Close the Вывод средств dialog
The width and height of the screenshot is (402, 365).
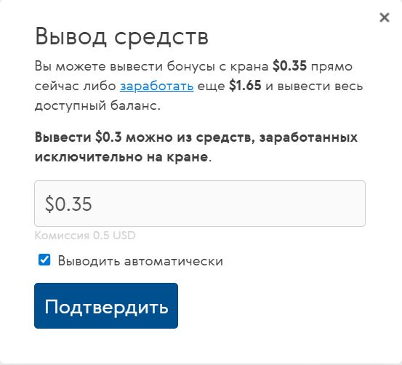tap(385, 17)
